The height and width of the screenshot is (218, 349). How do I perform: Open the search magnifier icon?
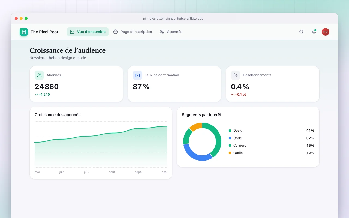[x=301, y=32]
